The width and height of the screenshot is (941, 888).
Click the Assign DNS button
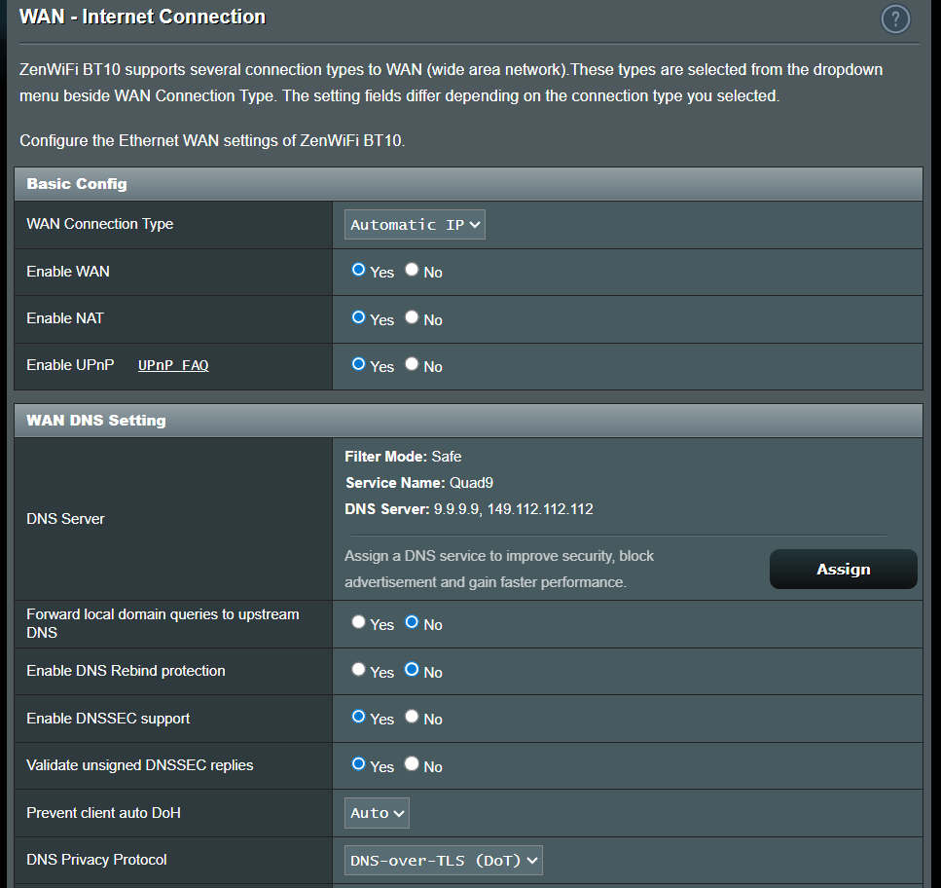(843, 570)
